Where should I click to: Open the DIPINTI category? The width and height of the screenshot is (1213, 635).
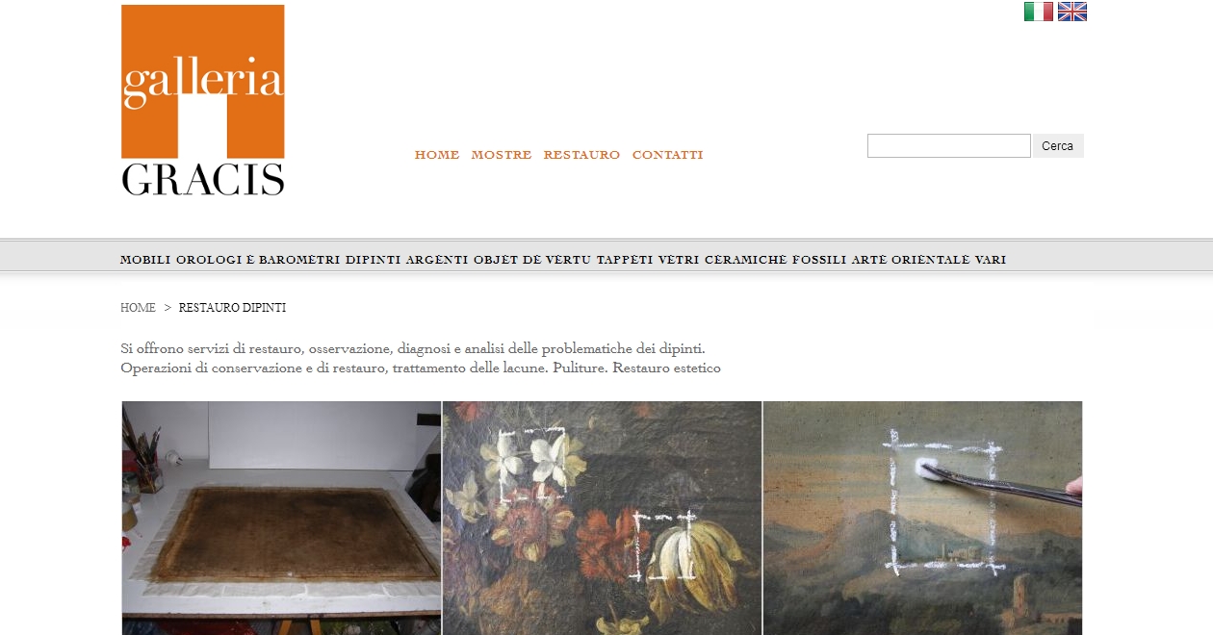[x=373, y=260]
